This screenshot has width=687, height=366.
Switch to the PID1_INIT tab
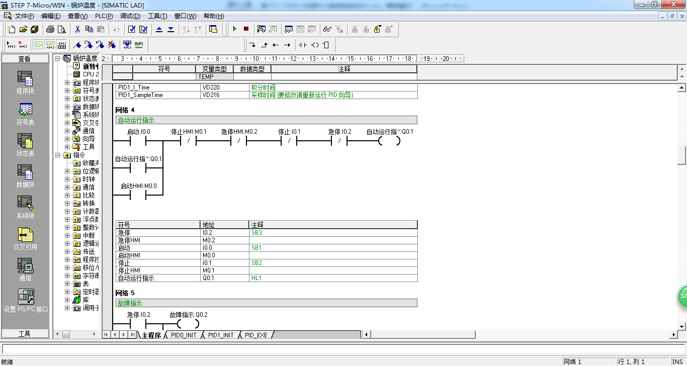tap(221, 335)
